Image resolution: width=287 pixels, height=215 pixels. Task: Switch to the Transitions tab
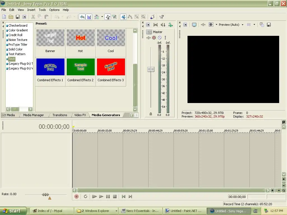[x=60, y=115]
